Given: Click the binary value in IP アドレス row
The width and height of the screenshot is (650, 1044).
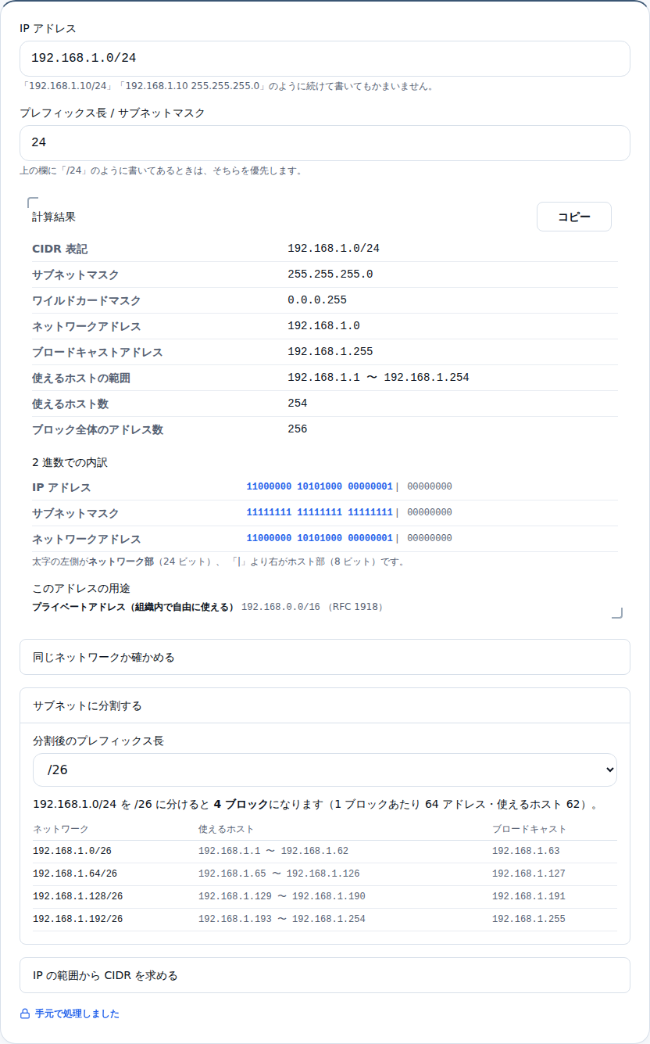Looking at the screenshot, I should 349,486.
